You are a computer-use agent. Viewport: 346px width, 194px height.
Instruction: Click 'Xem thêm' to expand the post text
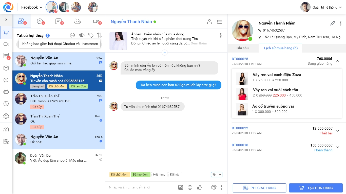[199, 43]
